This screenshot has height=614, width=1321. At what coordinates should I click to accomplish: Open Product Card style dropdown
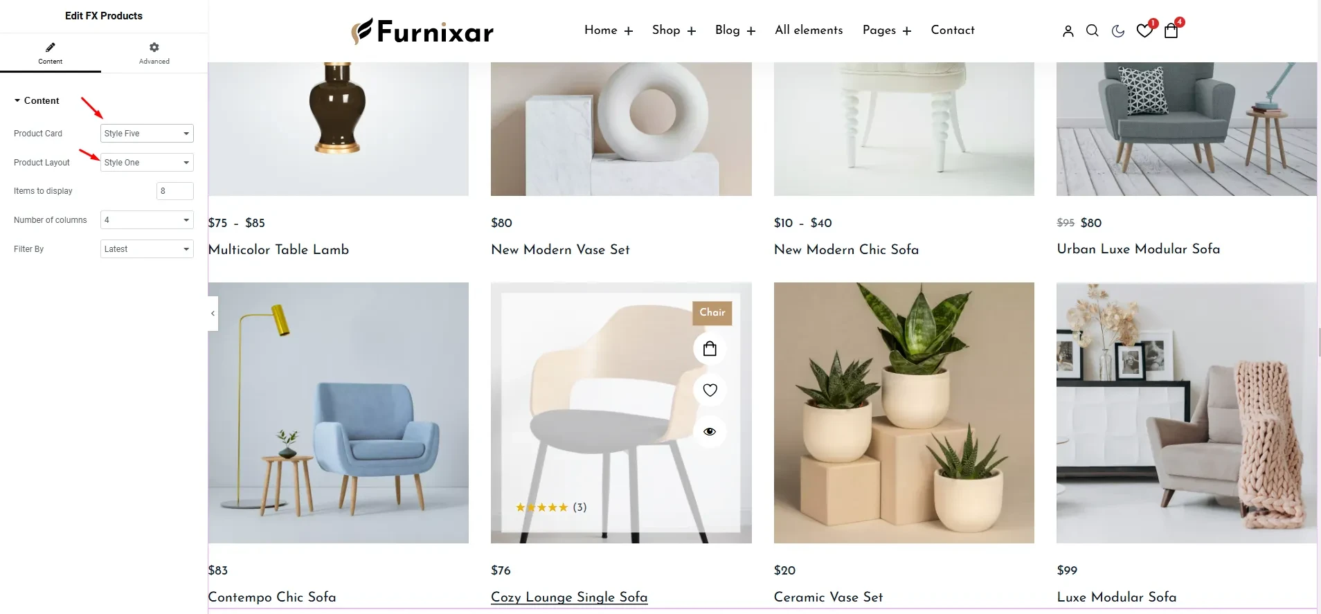tap(147, 134)
